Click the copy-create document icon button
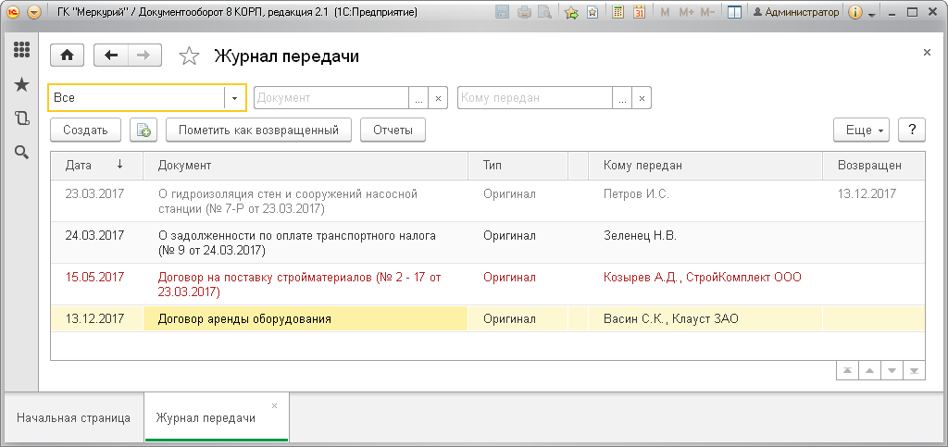This screenshot has width=948, height=447. 143,130
